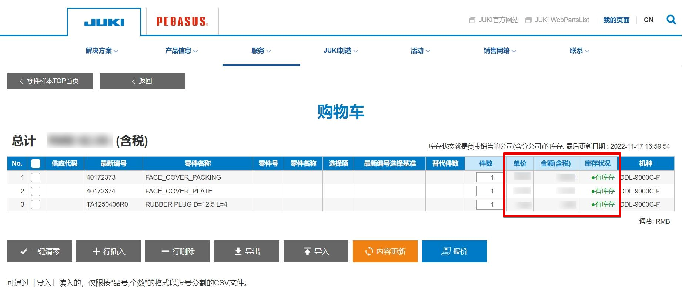Open part number link 40172373
The width and height of the screenshot is (682, 305).
coord(101,177)
